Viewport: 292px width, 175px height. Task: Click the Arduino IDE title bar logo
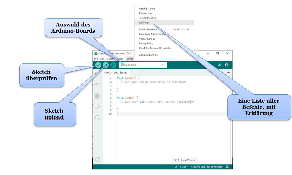[96, 53]
